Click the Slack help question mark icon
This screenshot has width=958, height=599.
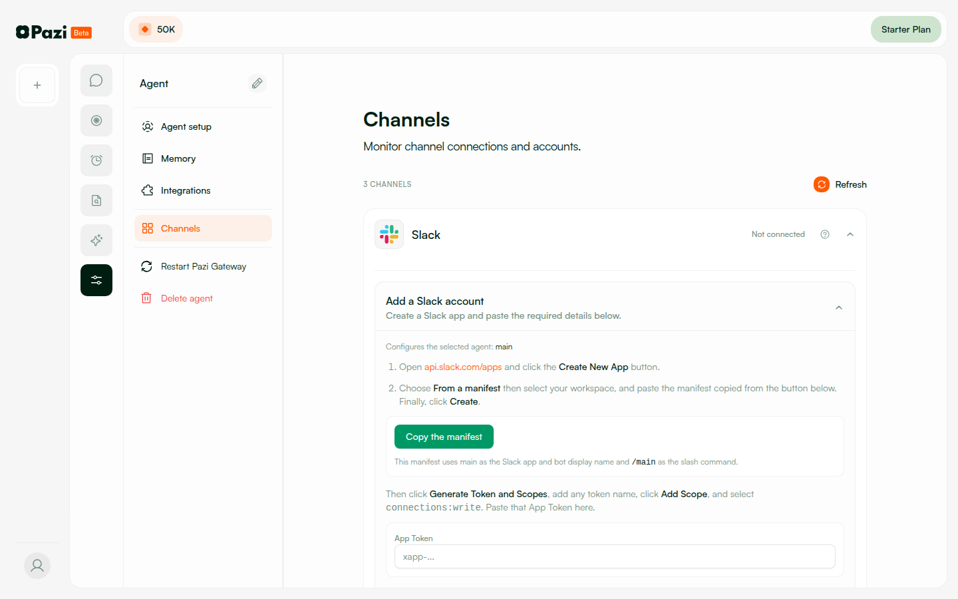point(825,234)
